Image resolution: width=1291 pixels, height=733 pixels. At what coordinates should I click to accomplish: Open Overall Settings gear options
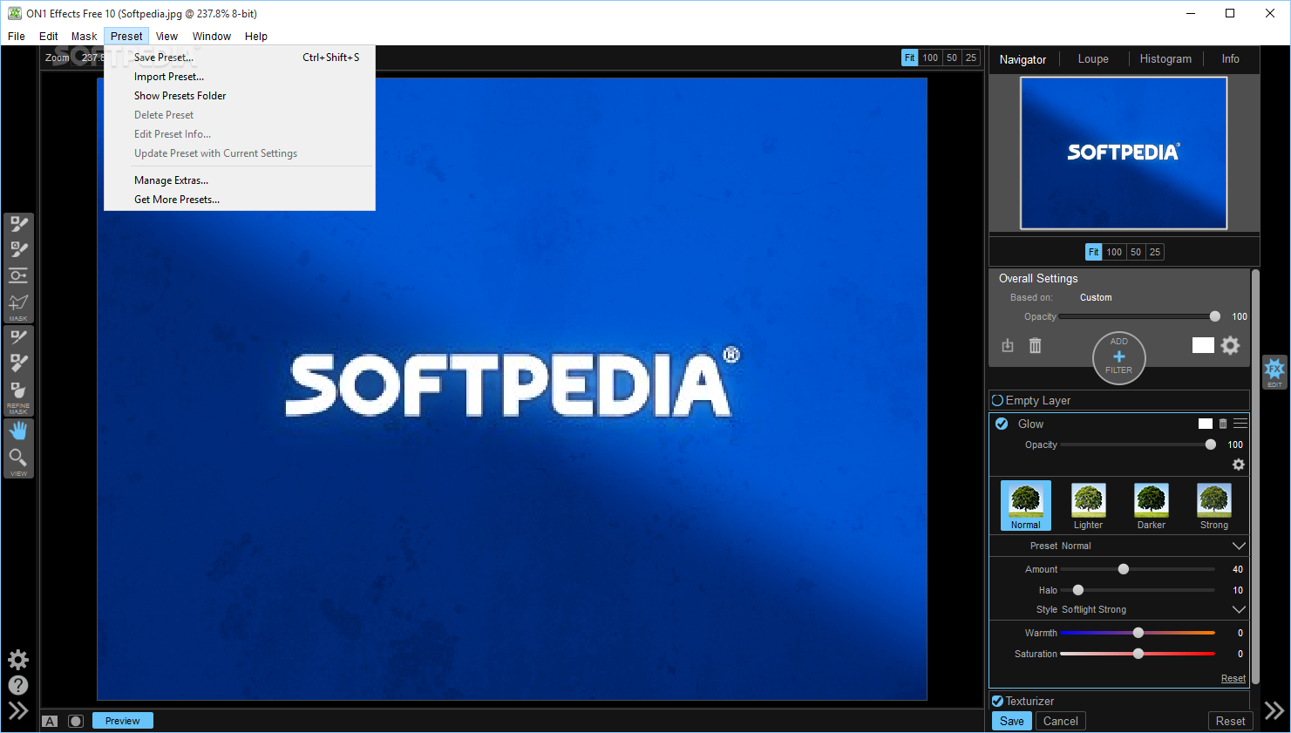(1230, 345)
